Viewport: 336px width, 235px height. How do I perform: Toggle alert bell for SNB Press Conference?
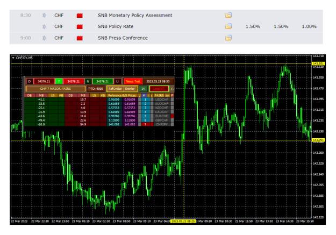(x=44, y=38)
